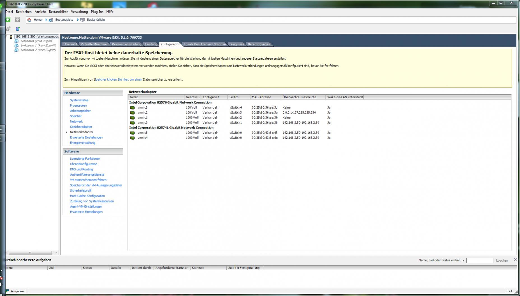Screen dimensions: 520x296
Task: Click the vmnic4 network adapter icon
Action: (132, 138)
